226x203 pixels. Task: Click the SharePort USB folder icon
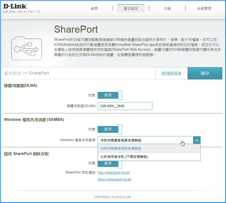(x=26, y=48)
